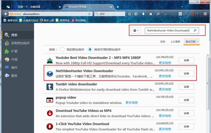Install Youtube Best Video Downloader 2
211x133 pixels.
pos(186,60)
